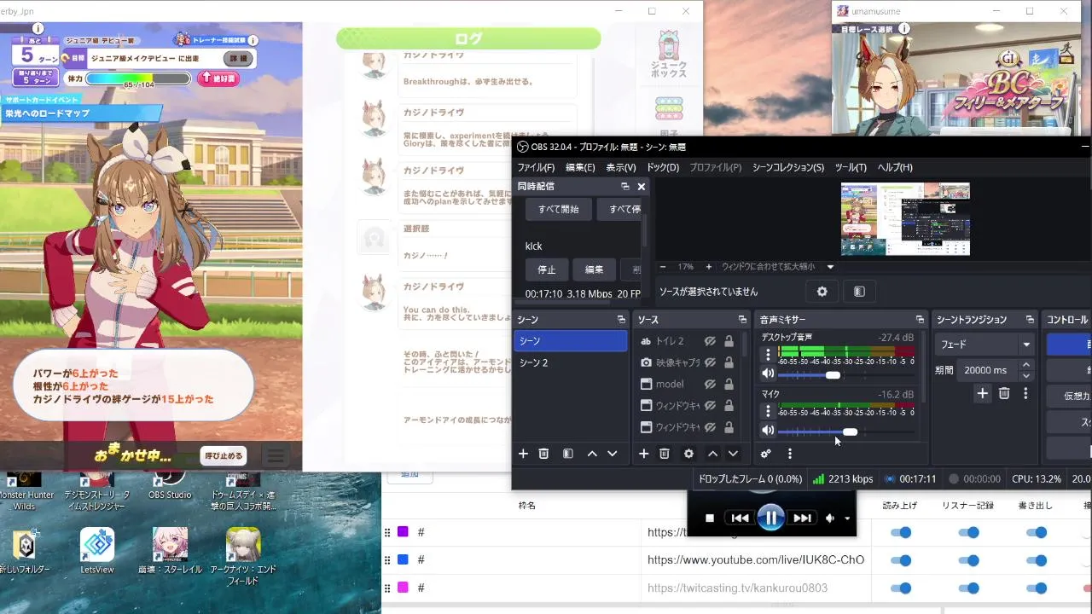Toggle visibility eye of トイレ2 source

click(x=710, y=341)
